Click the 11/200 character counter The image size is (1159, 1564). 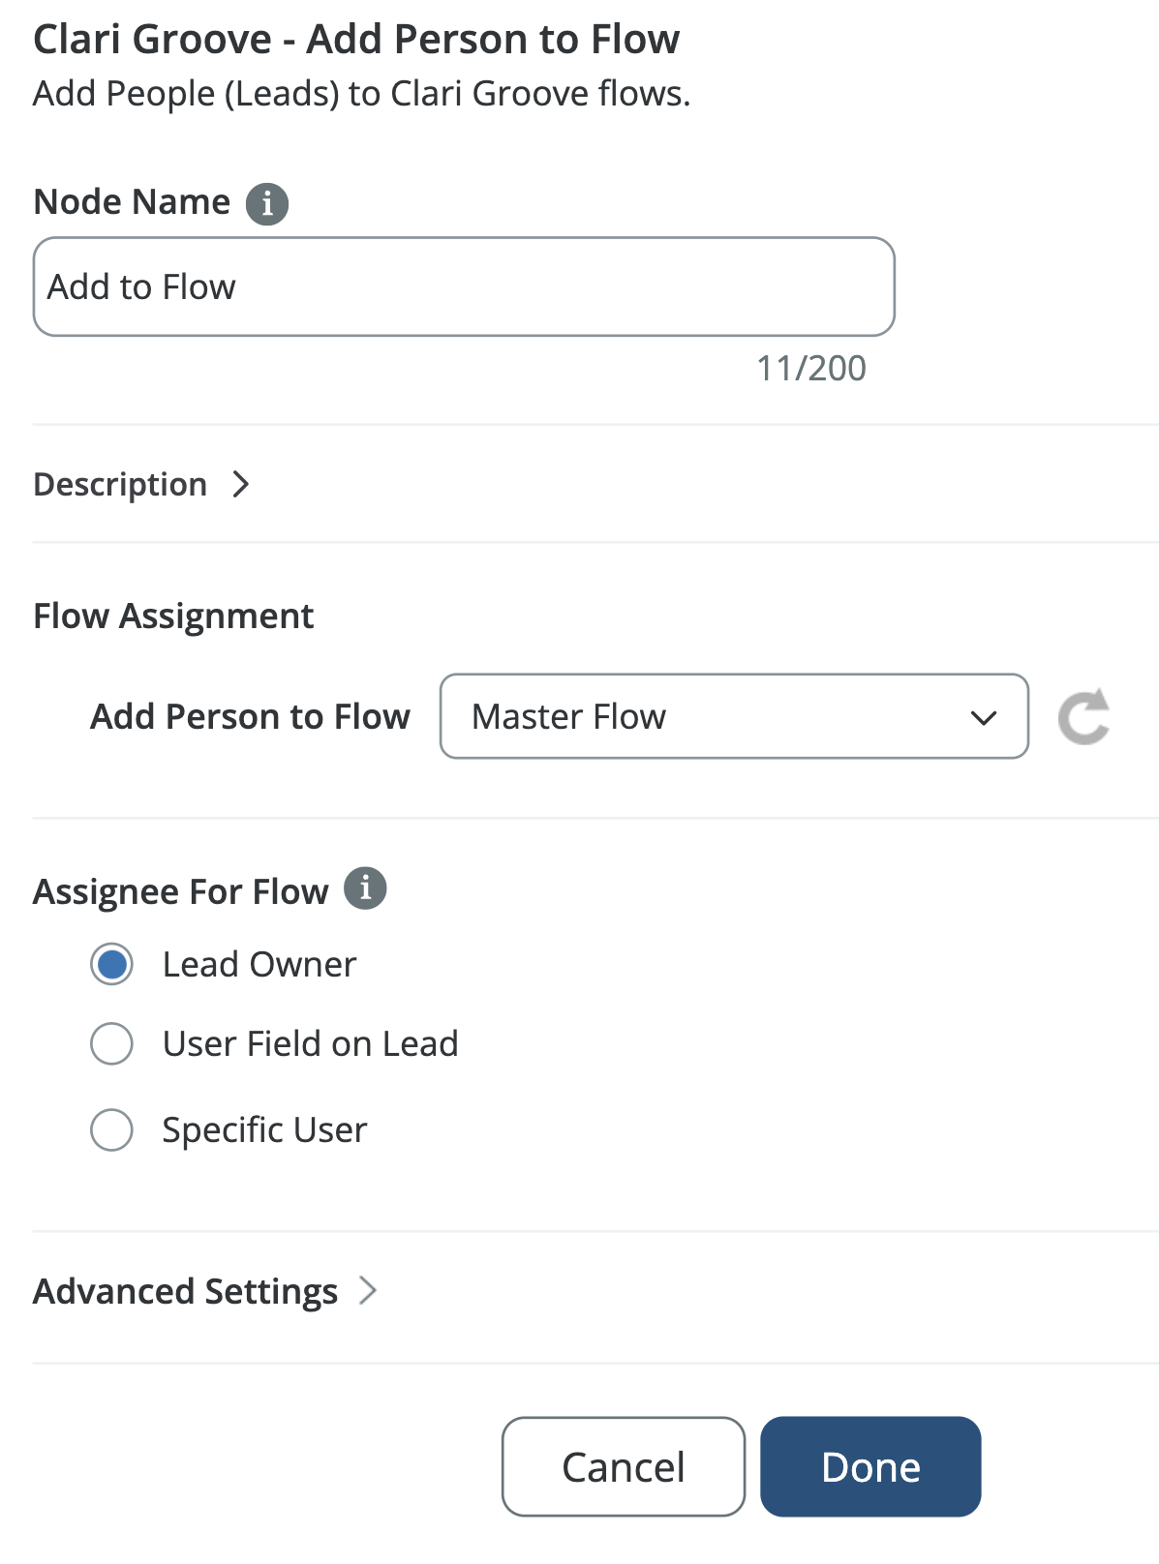pyautogui.click(x=811, y=368)
